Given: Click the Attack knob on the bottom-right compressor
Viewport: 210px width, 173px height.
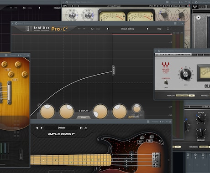Looking at the screenshot, I should click(x=201, y=119).
